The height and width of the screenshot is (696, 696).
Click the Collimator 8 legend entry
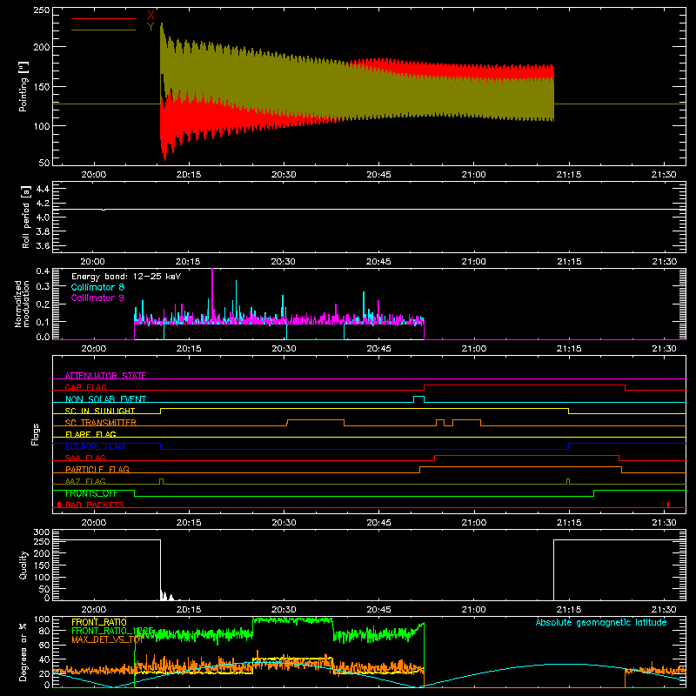coord(97,287)
